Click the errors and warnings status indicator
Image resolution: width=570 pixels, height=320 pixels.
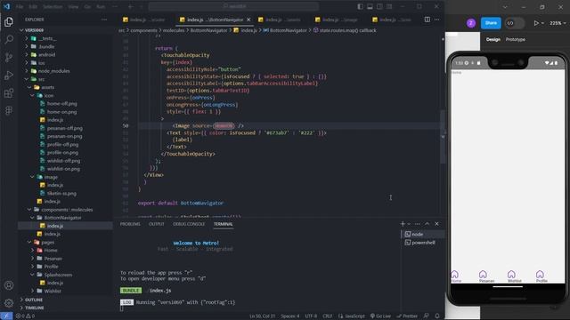coord(26,316)
